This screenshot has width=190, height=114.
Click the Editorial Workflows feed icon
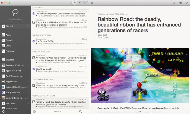[3, 87]
